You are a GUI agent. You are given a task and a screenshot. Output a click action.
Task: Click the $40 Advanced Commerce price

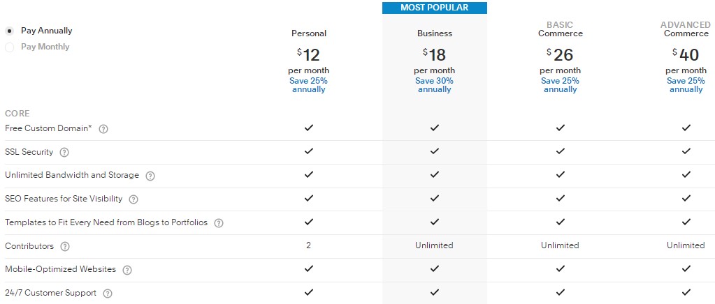[x=686, y=54]
